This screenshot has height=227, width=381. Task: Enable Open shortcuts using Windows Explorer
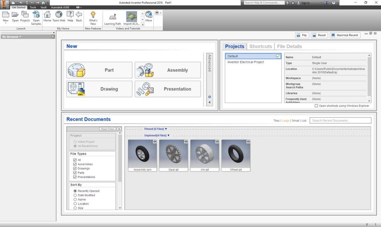316,106
